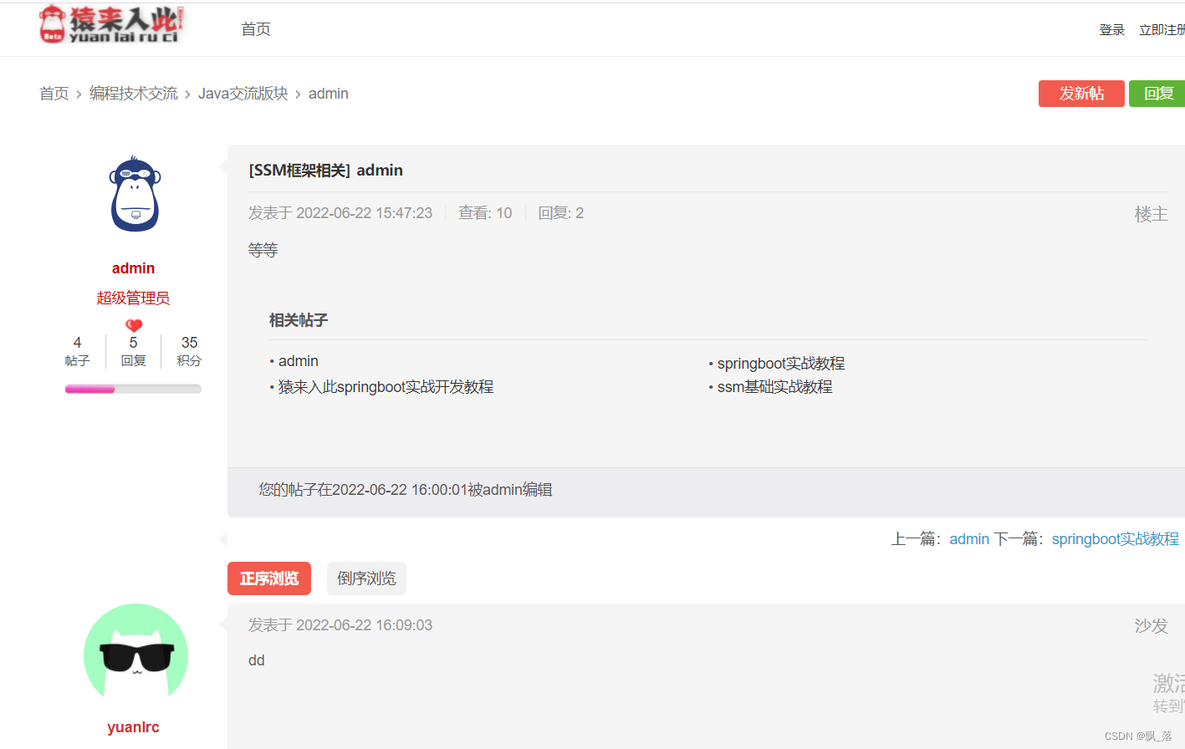Open related post 'ssm基础实战教程'

tap(774, 386)
